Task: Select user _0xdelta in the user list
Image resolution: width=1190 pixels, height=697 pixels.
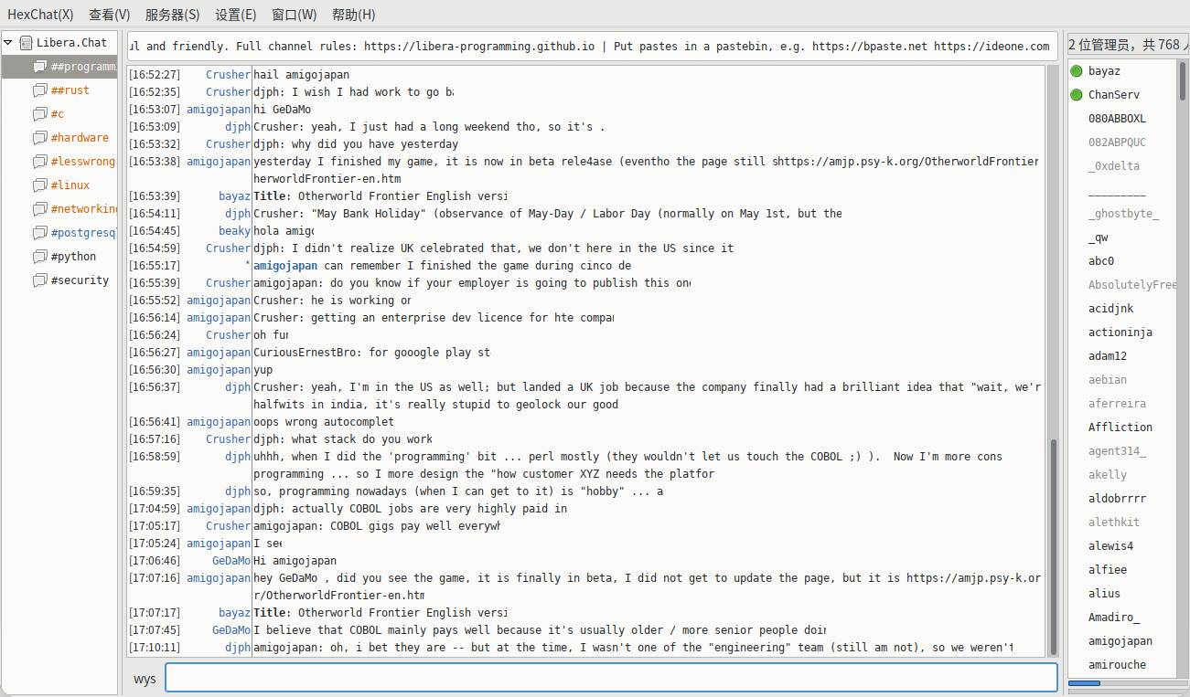Action: coord(1114,166)
